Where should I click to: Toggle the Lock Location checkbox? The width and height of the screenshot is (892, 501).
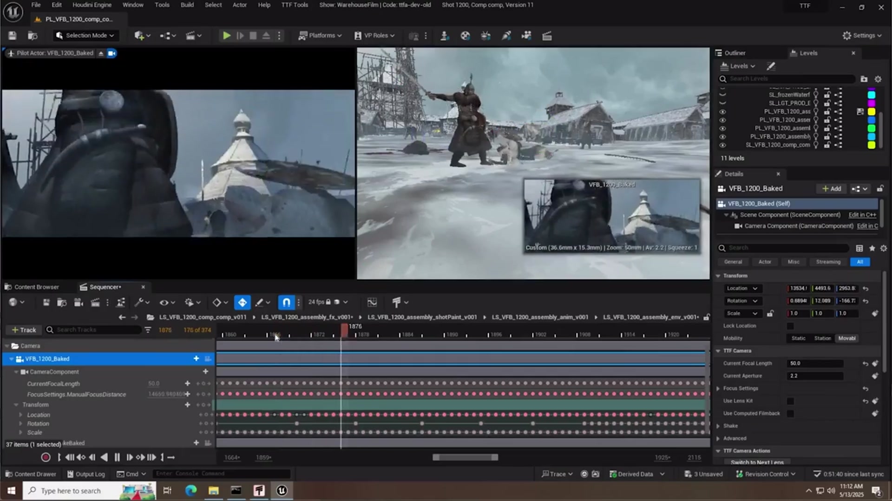point(790,326)
